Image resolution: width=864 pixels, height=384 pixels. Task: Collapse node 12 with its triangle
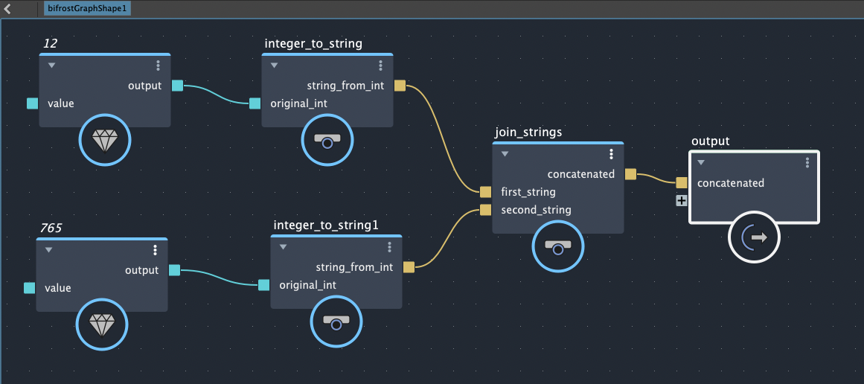click(51, 65)
